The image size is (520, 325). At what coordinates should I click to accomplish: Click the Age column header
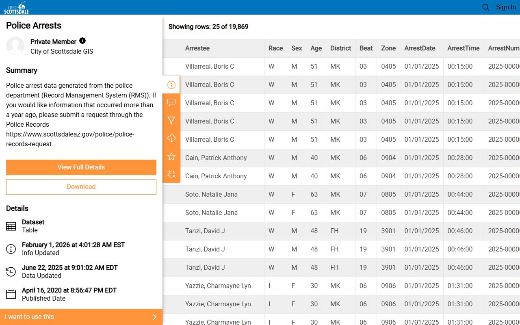tap(316, 48)
